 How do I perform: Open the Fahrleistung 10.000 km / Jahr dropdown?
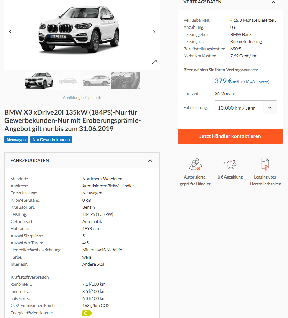[246, 108]
